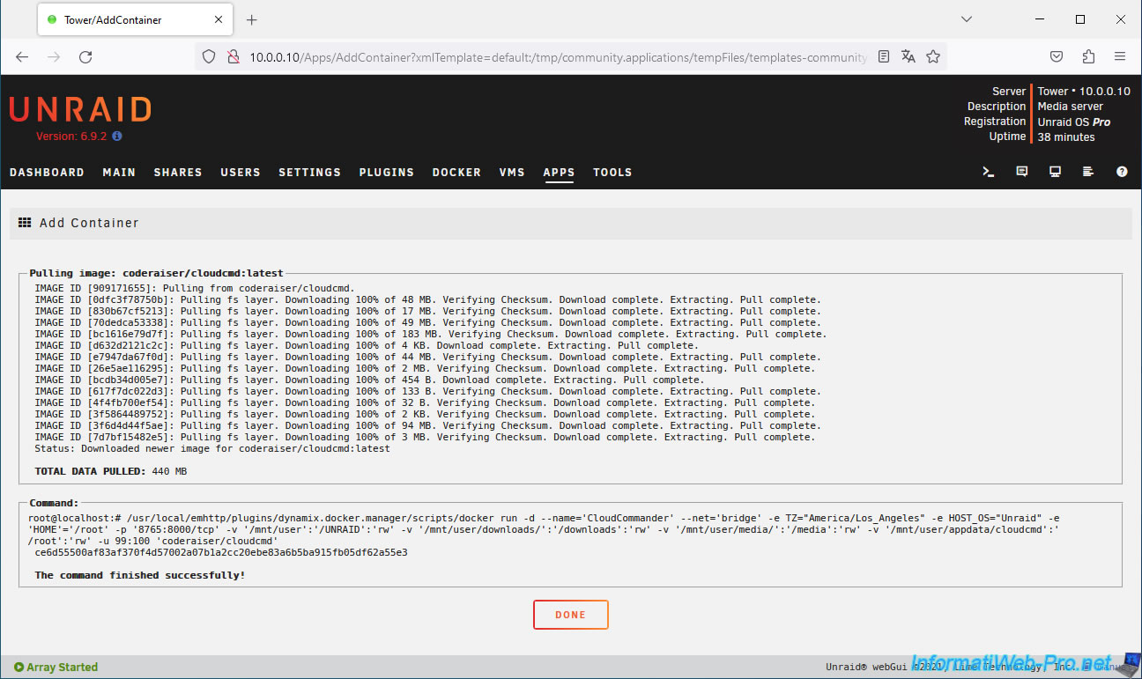
Task: Click the Unraid logo
Action: tap(80, 109)
